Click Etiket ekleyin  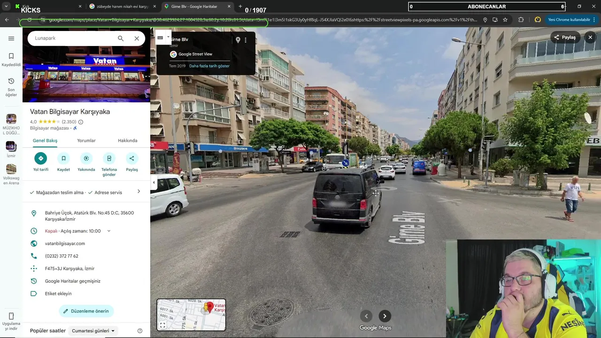(x=58, y=294)
